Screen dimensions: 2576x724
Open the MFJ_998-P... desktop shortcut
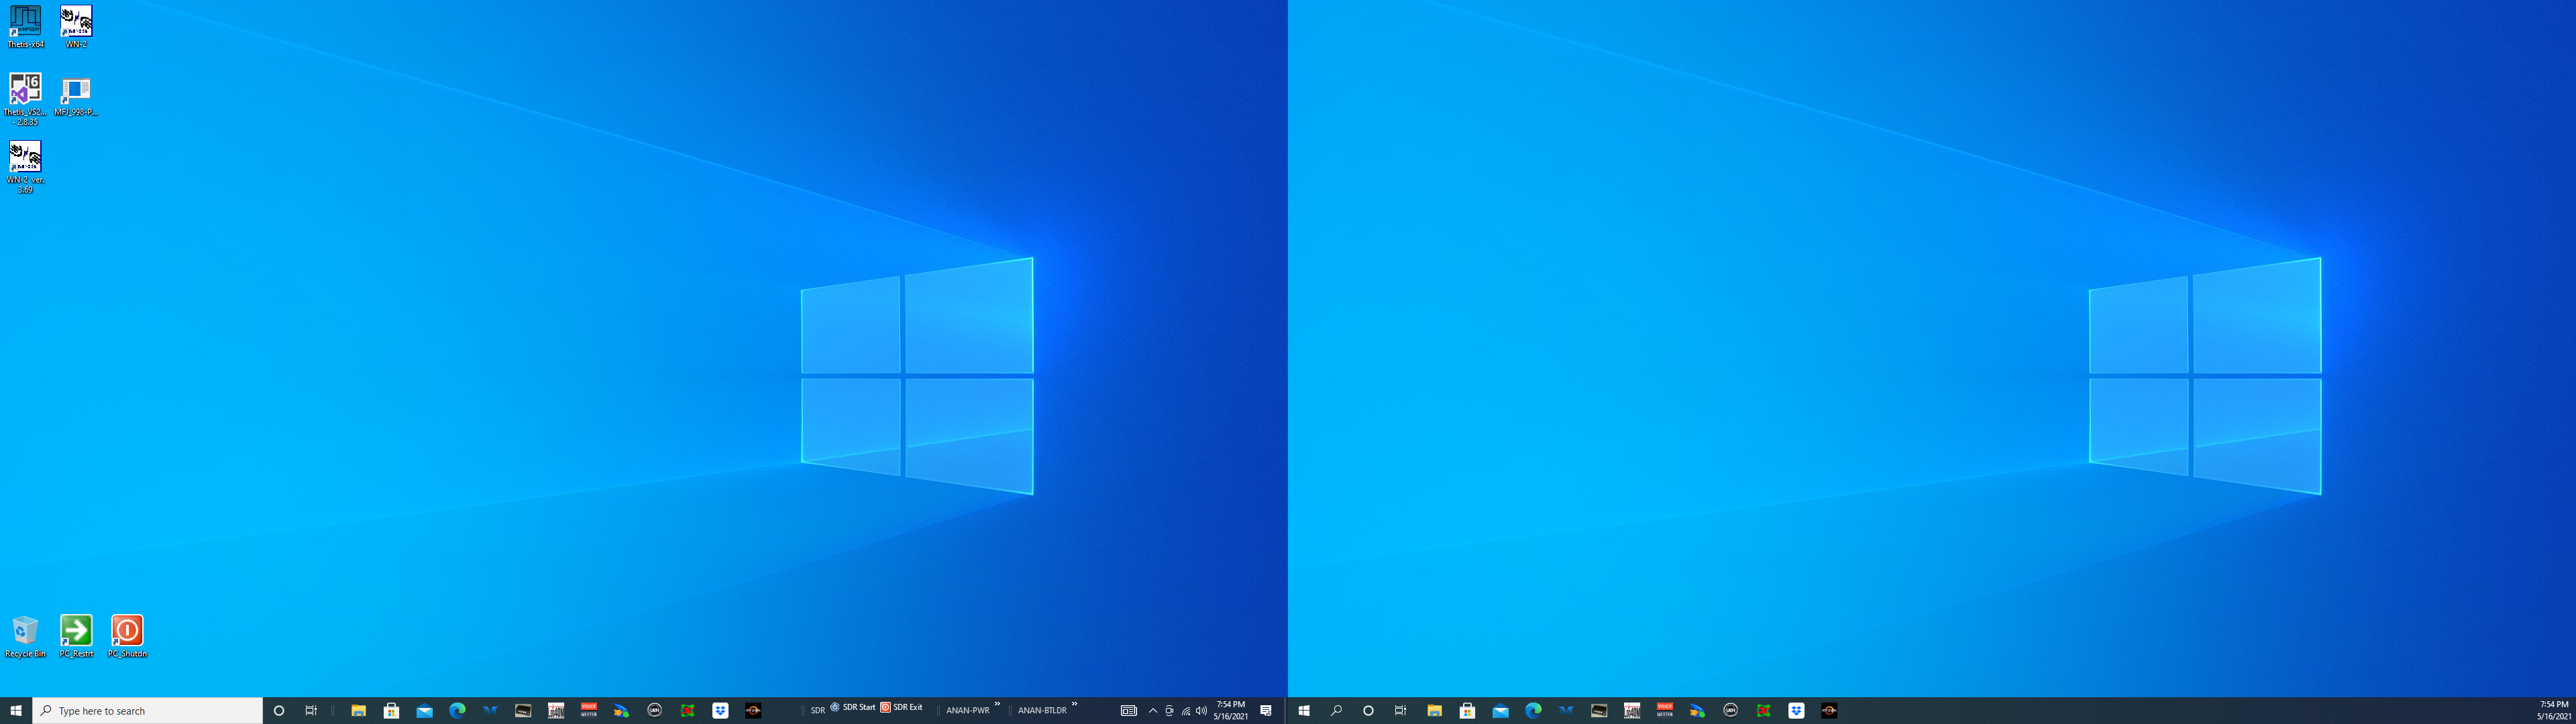pos(76,97)
